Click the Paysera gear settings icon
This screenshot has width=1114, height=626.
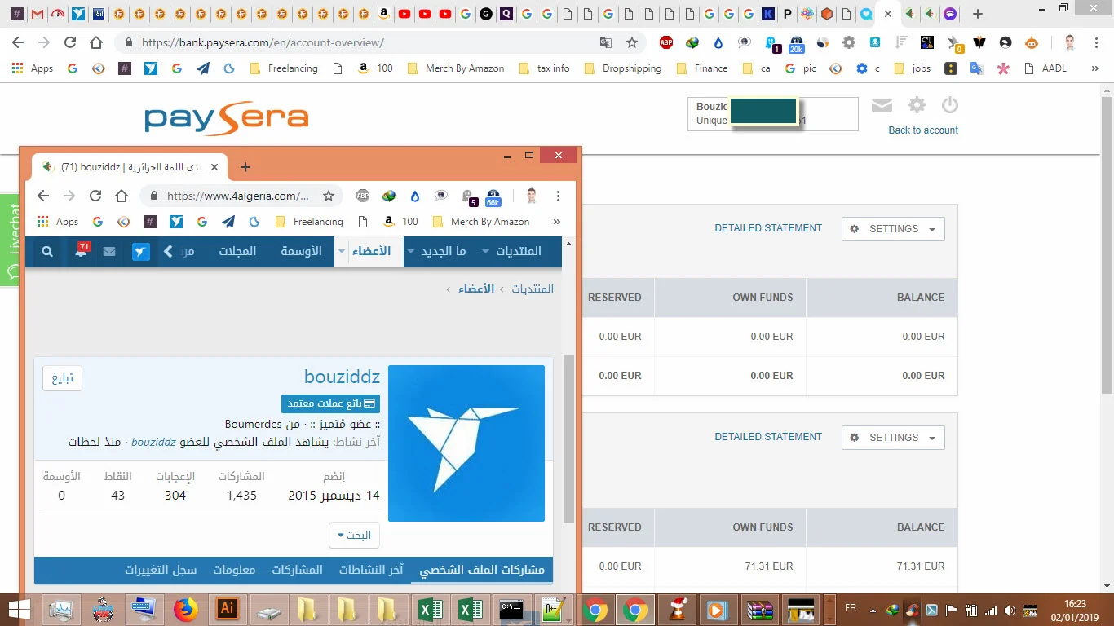click(x=917, y=105)
